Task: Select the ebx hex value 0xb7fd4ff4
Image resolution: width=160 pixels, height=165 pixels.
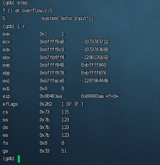Action: pos(52,57)
